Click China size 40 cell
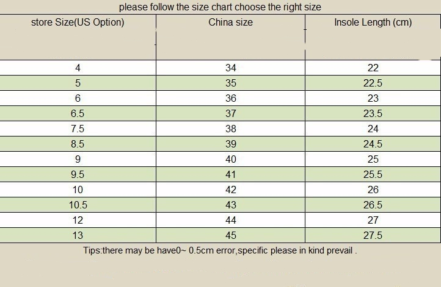This screenshot has height=287, width=441. 230,159
